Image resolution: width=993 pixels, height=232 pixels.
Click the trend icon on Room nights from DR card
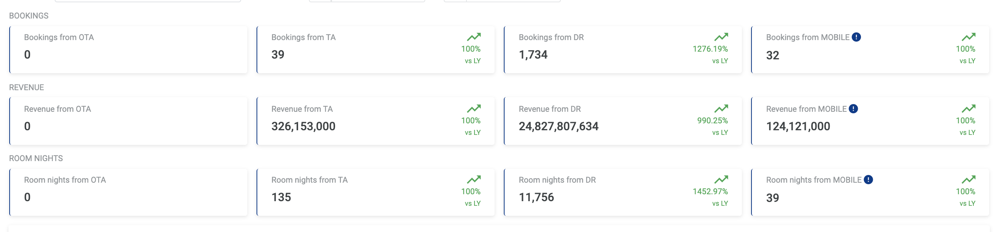721,180
